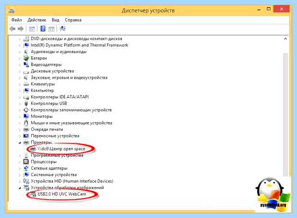Expand the Видеоадаптеры tree node
297x218 pixels.
point(20,65)
